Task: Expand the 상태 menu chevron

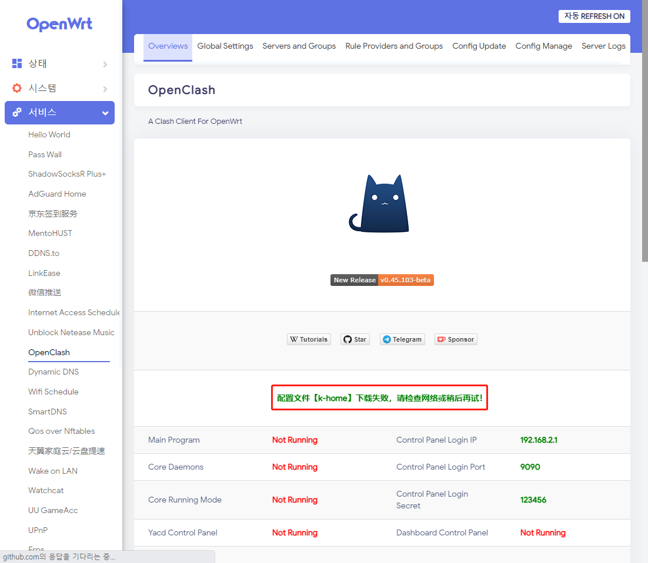Action: (105, 65)
